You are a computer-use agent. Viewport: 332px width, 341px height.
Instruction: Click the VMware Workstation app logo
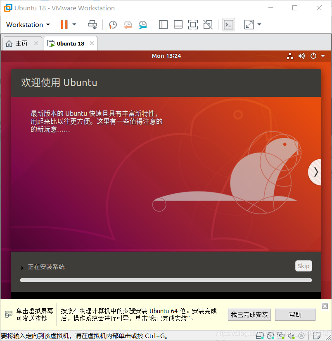pyautogui.click(x=8, y=8)
